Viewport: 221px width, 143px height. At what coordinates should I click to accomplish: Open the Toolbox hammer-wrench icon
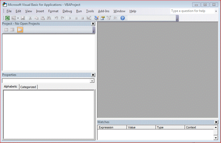[115, 18]
